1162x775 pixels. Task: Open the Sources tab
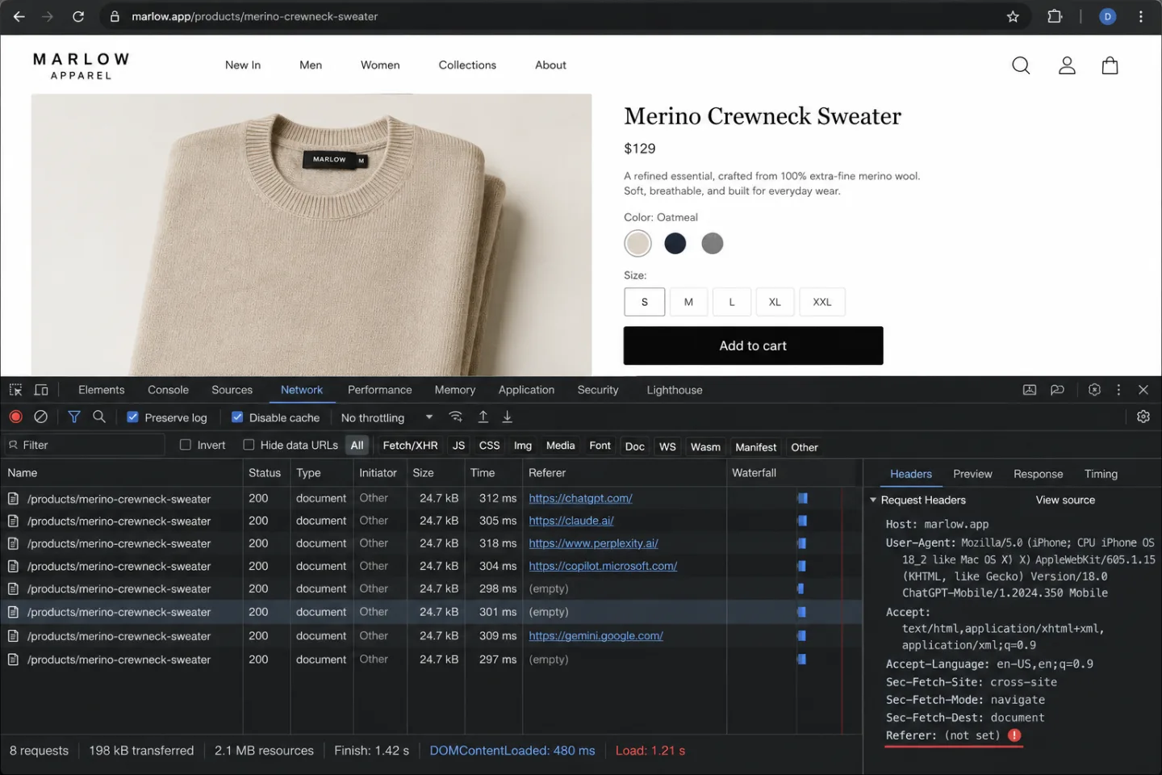pyautogui.click(x=232, y=390)
